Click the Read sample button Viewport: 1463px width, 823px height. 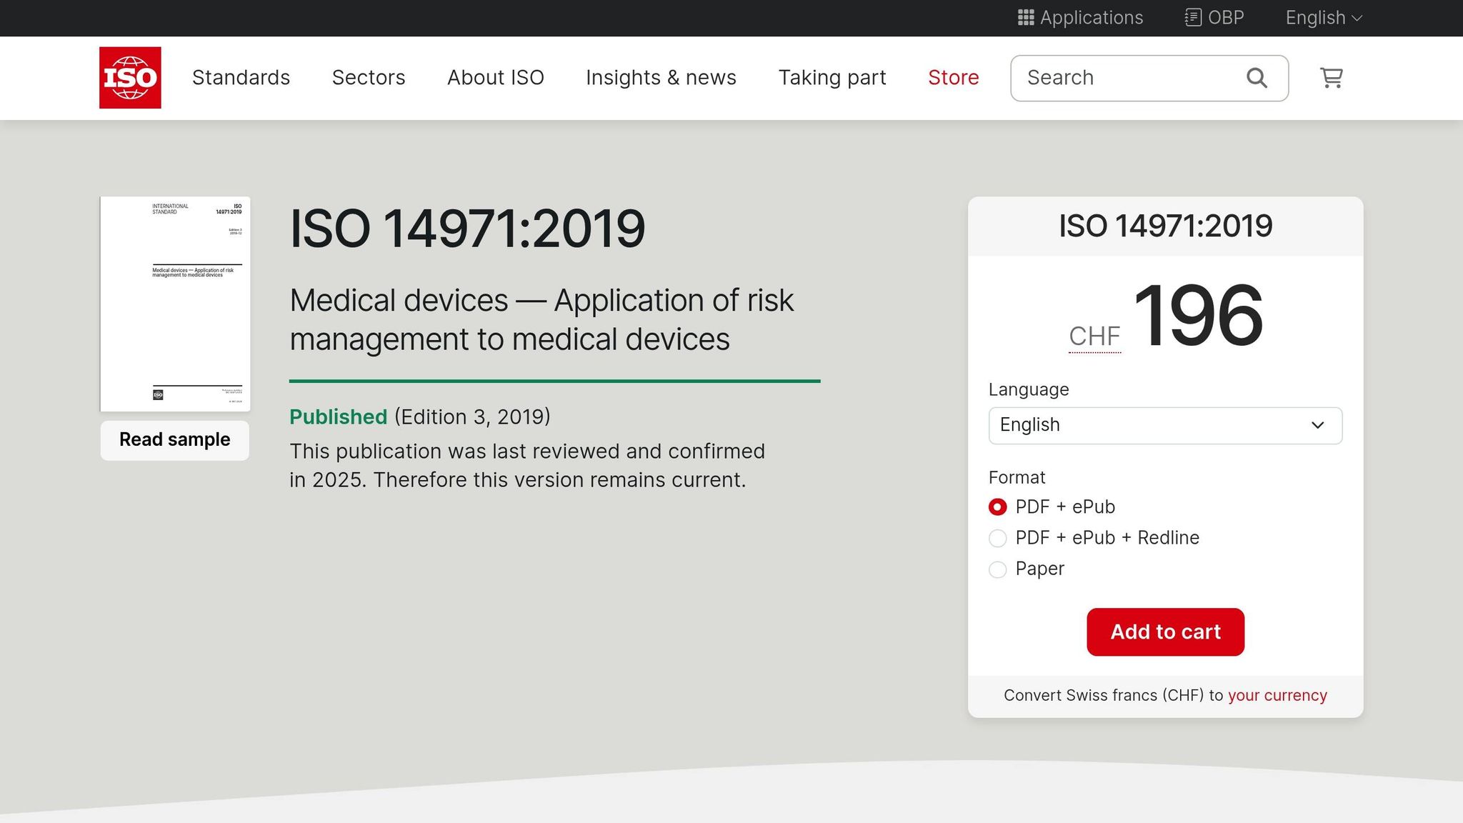pos(174,439)
